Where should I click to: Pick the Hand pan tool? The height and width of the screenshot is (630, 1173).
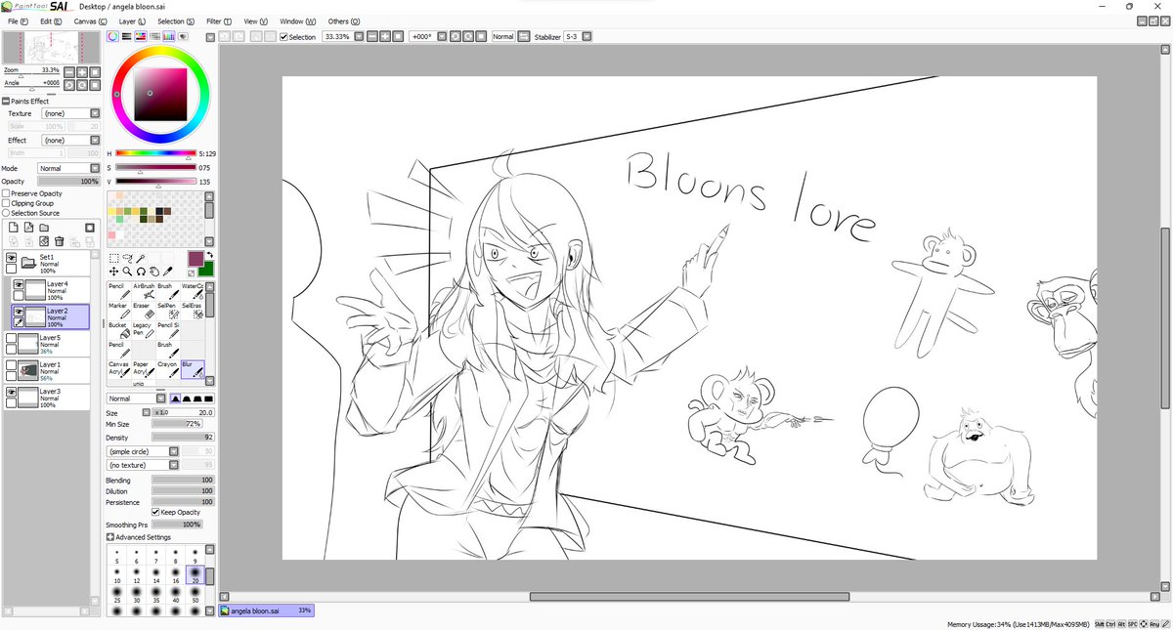coord(155,272)
